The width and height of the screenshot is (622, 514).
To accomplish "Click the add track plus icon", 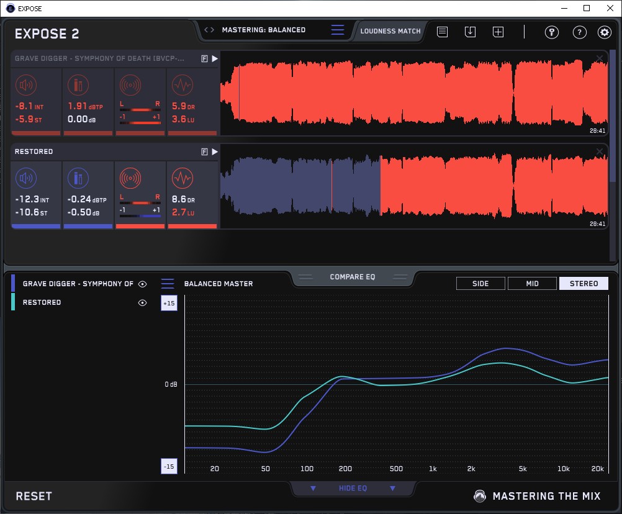I will point(498,32).
